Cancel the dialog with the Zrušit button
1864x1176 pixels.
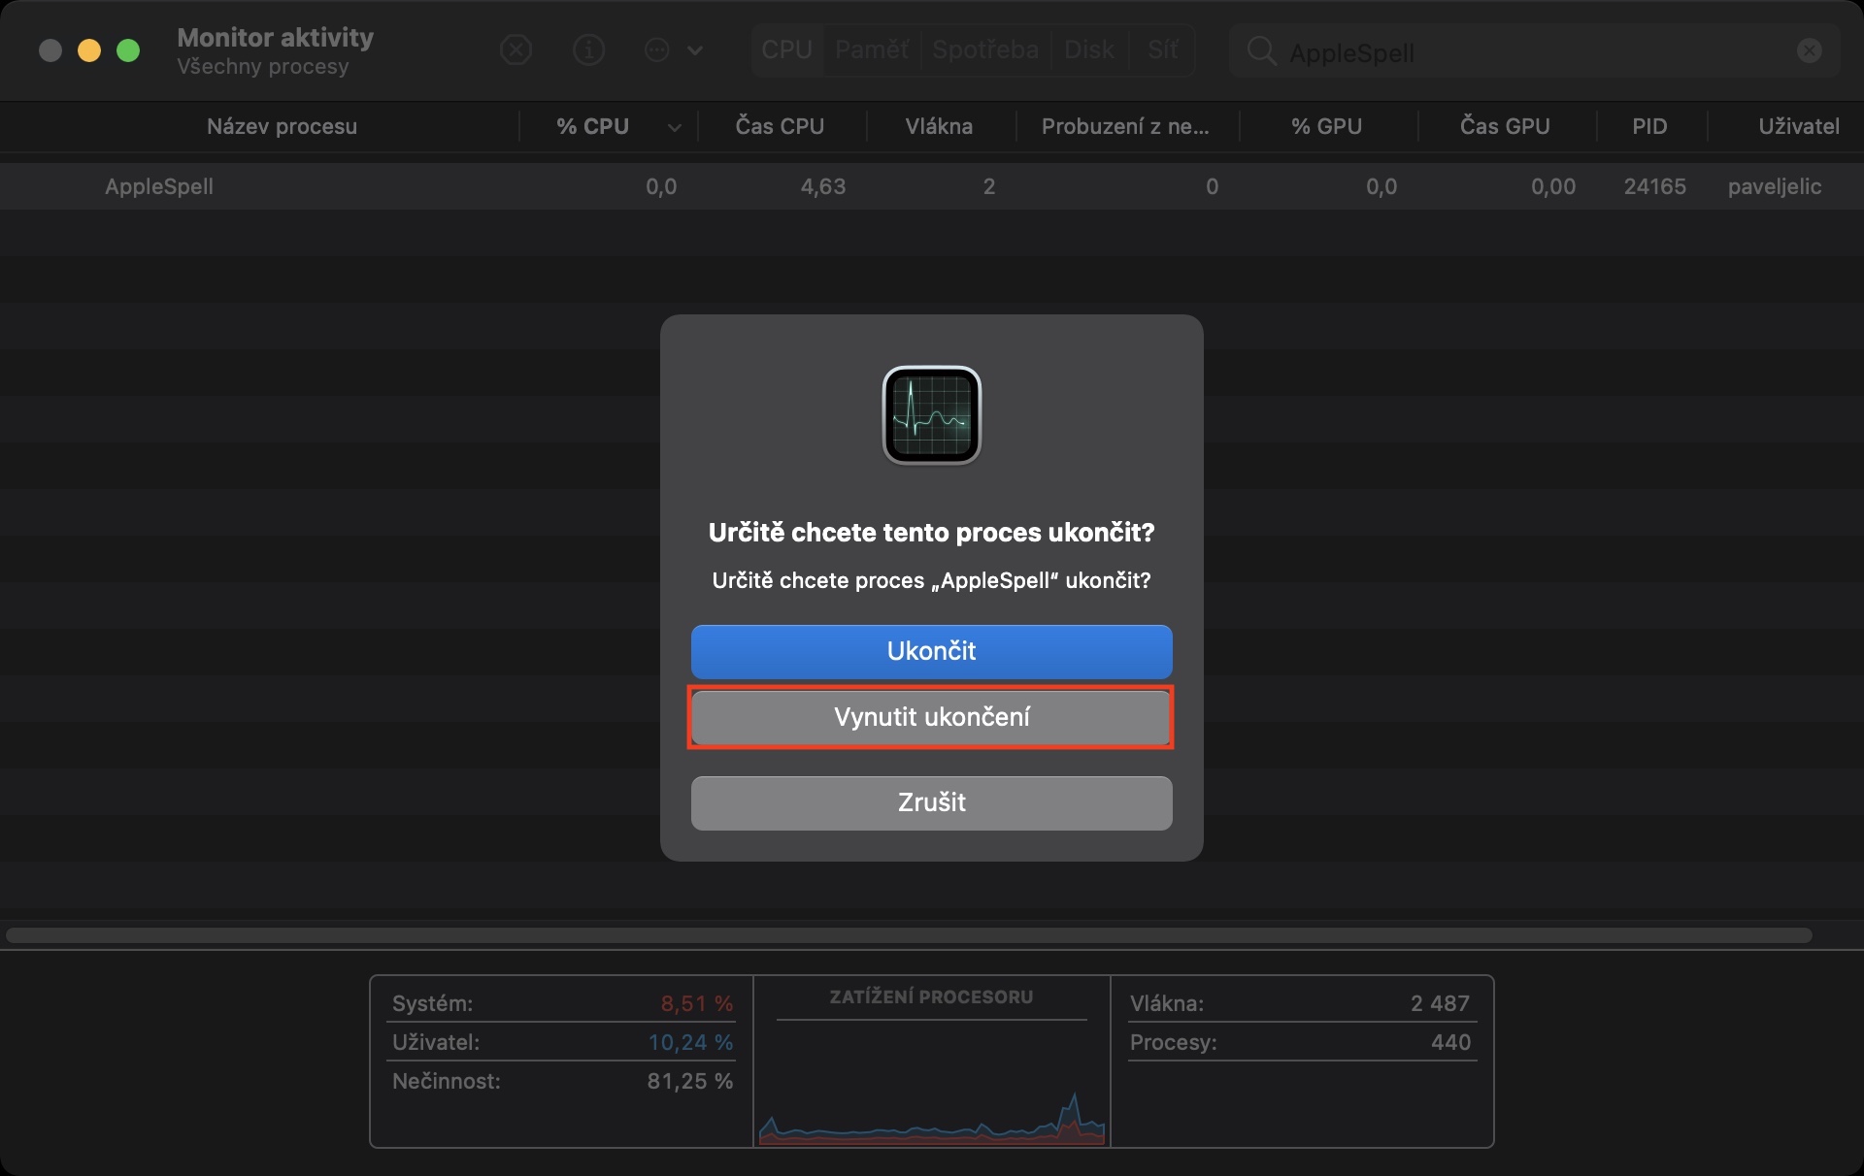(x=931, y=802)
